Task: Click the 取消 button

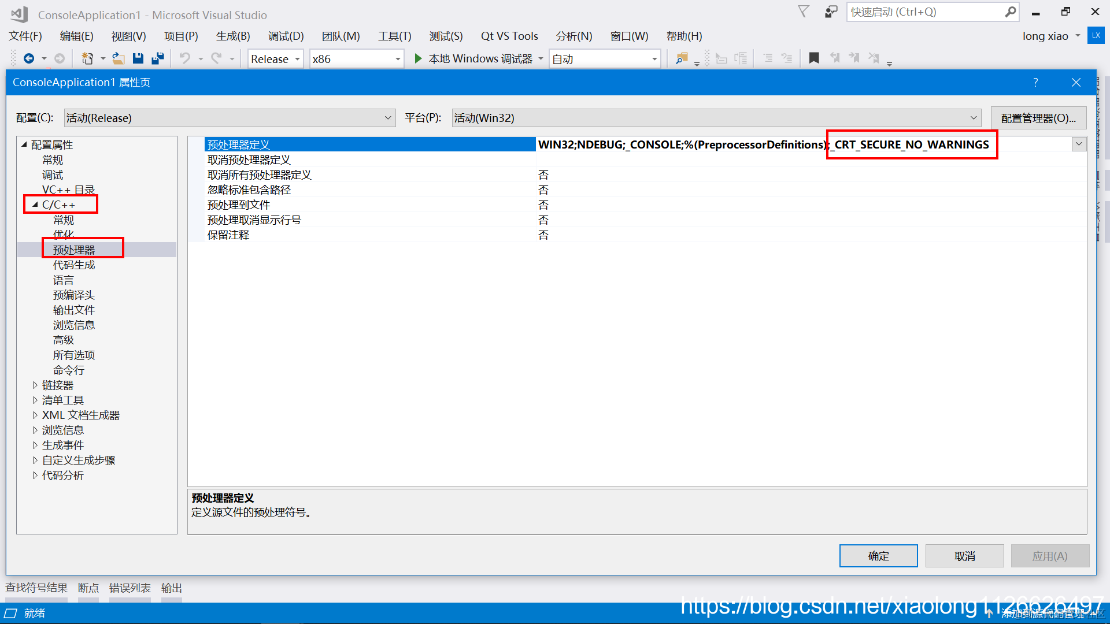Action: [964, 556]
